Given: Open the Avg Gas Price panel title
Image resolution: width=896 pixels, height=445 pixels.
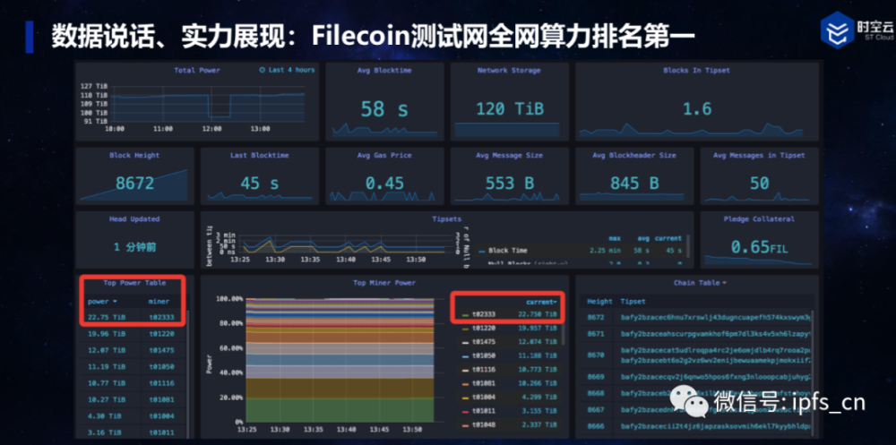Looking at the screenshot, I should click(385, 155).
